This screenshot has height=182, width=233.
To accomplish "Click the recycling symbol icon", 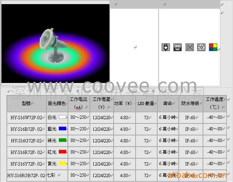I will tap(201, 47).
